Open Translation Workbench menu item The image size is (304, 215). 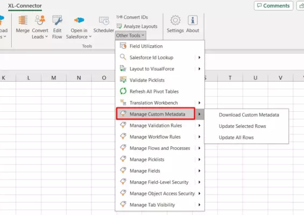(160, 103)
